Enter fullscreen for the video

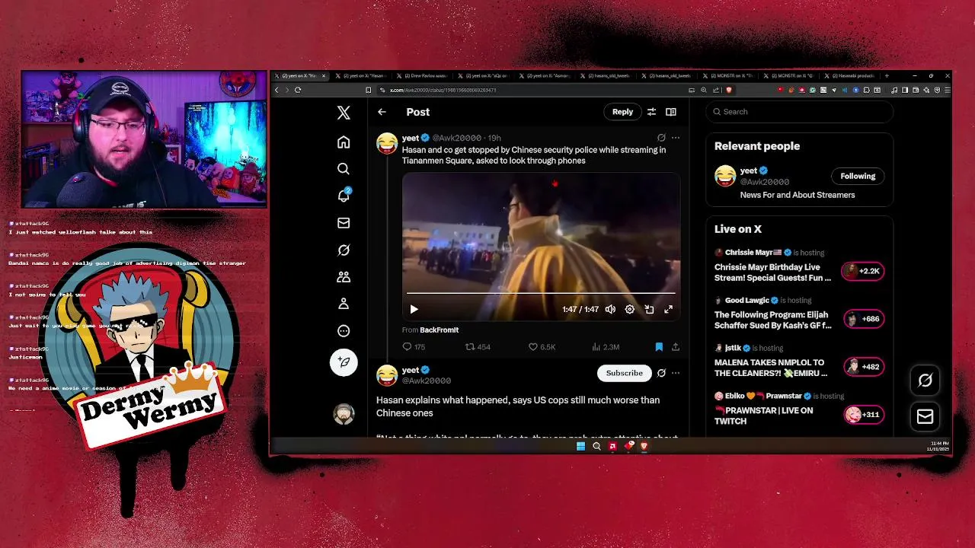click(668, 309)
